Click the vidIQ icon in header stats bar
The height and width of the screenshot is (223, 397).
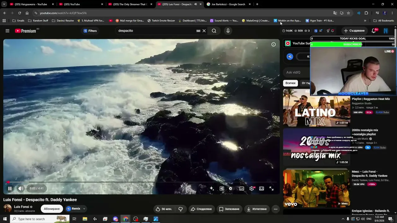point(316,31)
